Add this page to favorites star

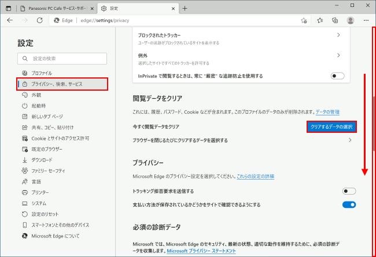click(304, 20)
